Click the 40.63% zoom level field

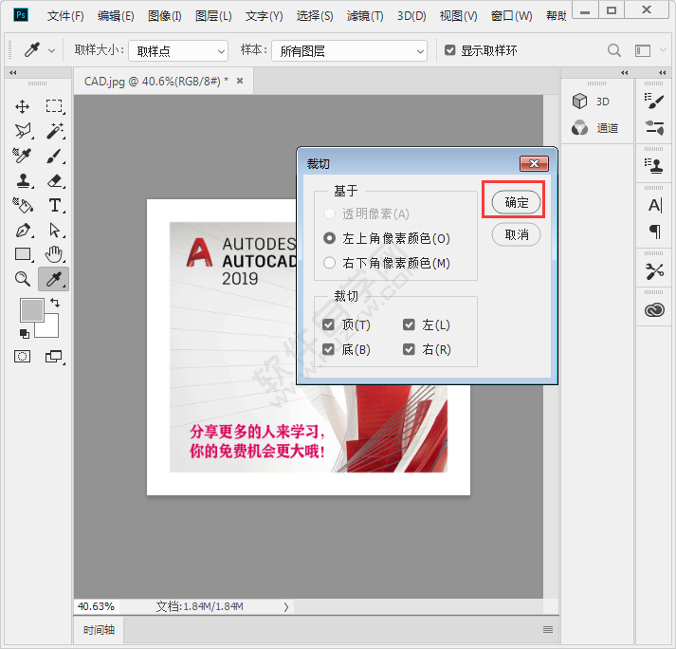pyautogui.click(x=96, y=606)
